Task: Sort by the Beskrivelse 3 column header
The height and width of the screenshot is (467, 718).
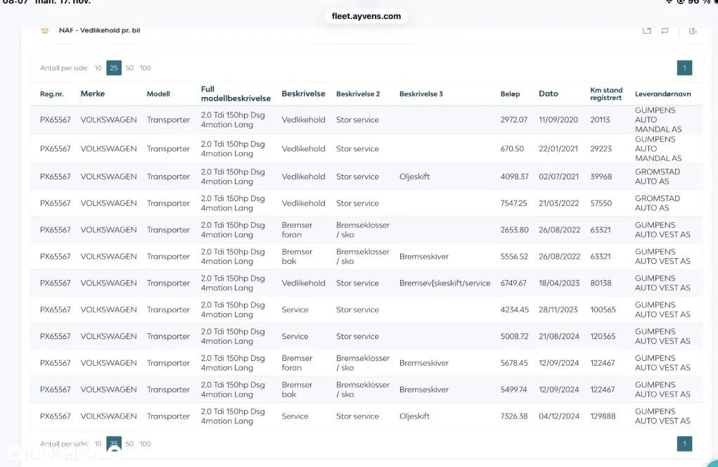Action: 421,94
